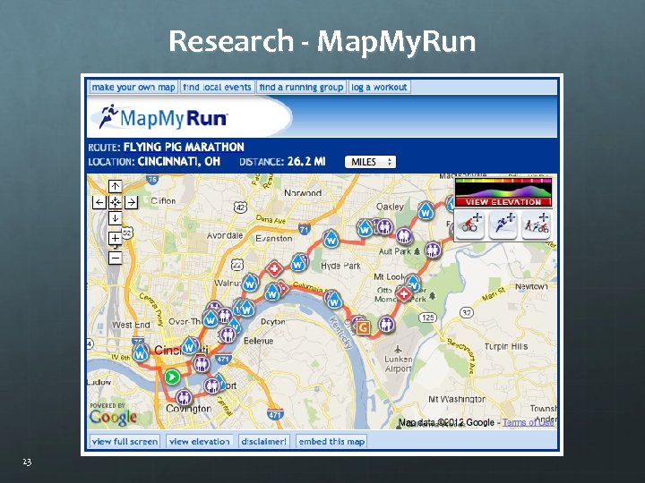The height and width of the screenshot is (483, 645).
Task: Click the restroom marker near Ault Park label
Action: (x=433, y=250)
